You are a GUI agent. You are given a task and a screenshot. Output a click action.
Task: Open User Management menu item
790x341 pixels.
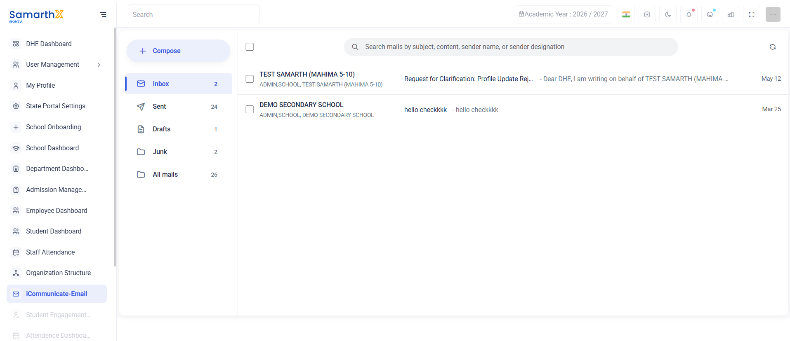click(57, 65)
